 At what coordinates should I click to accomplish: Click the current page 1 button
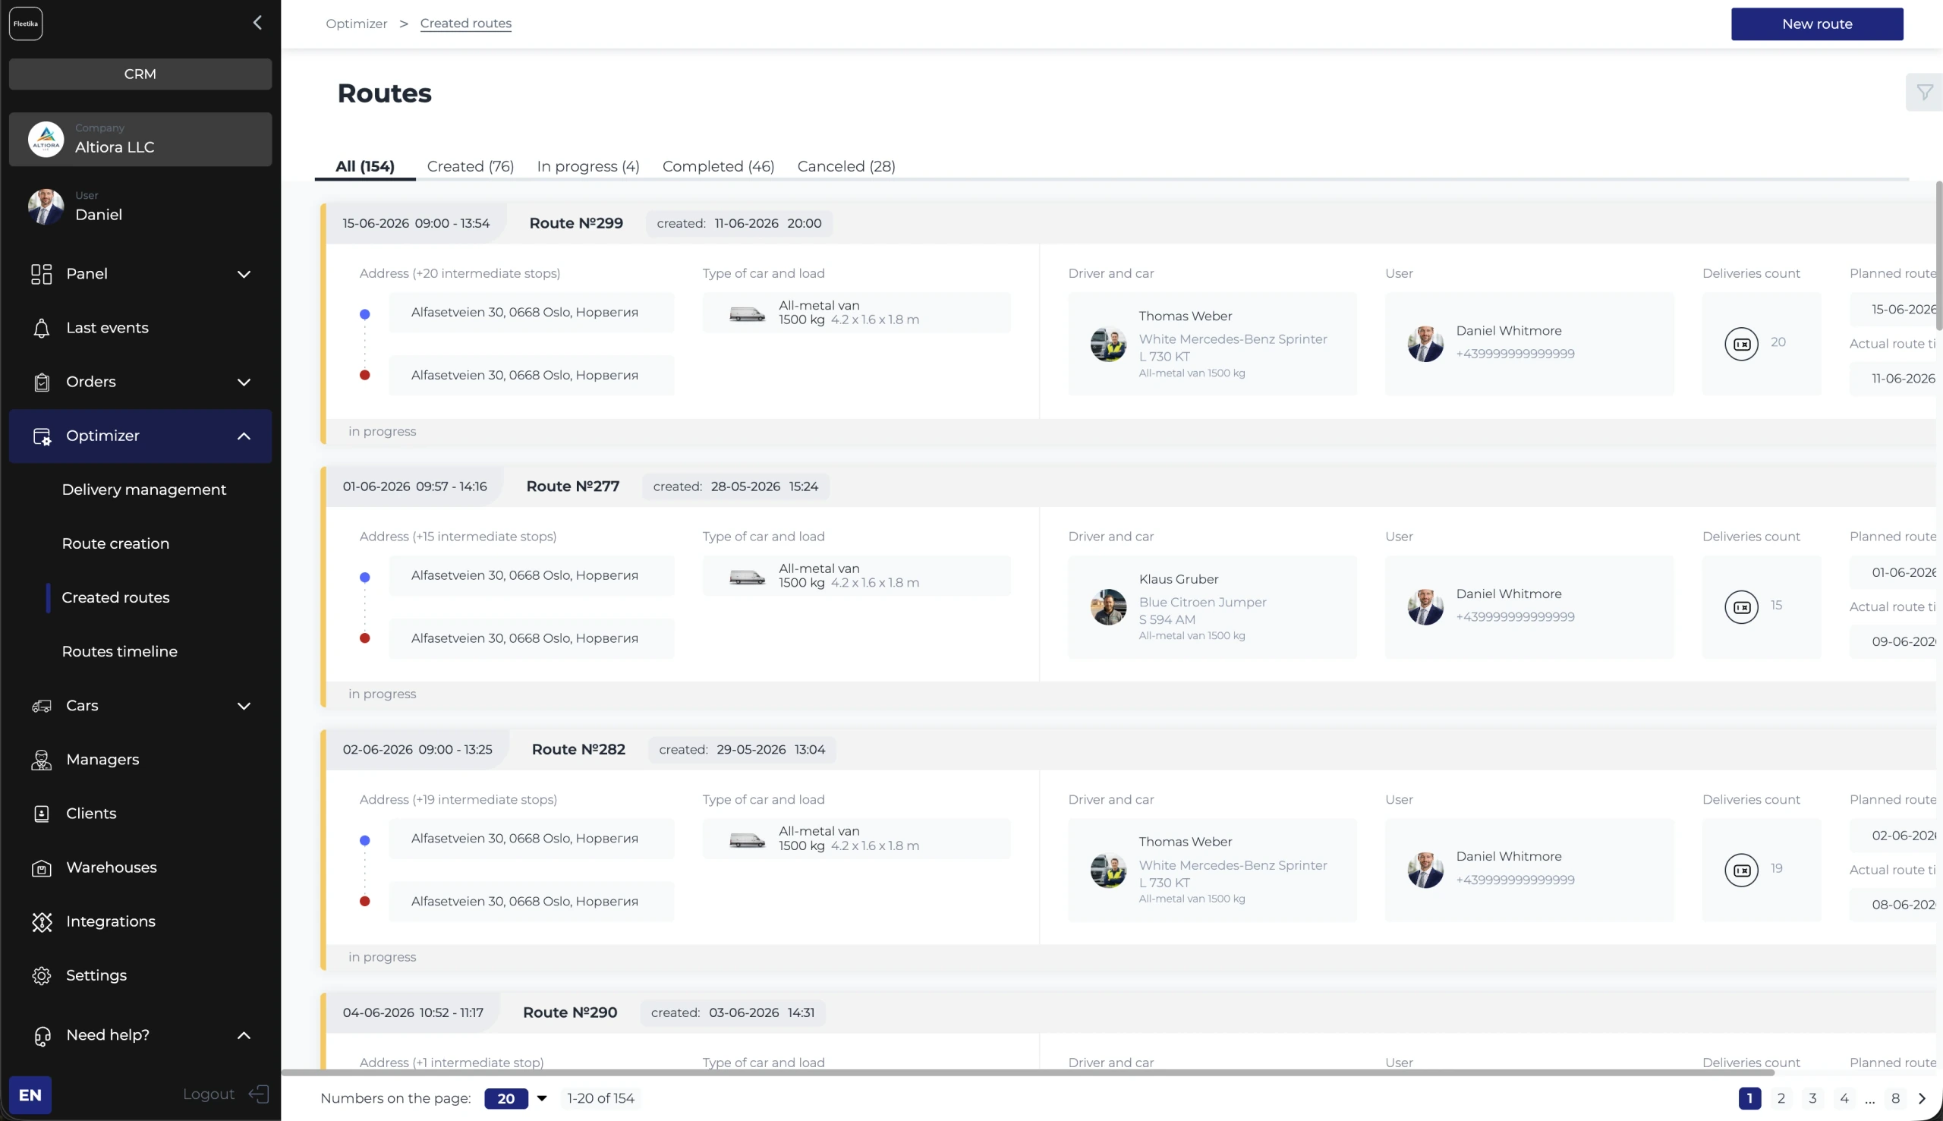(x=1749, y=1099)
